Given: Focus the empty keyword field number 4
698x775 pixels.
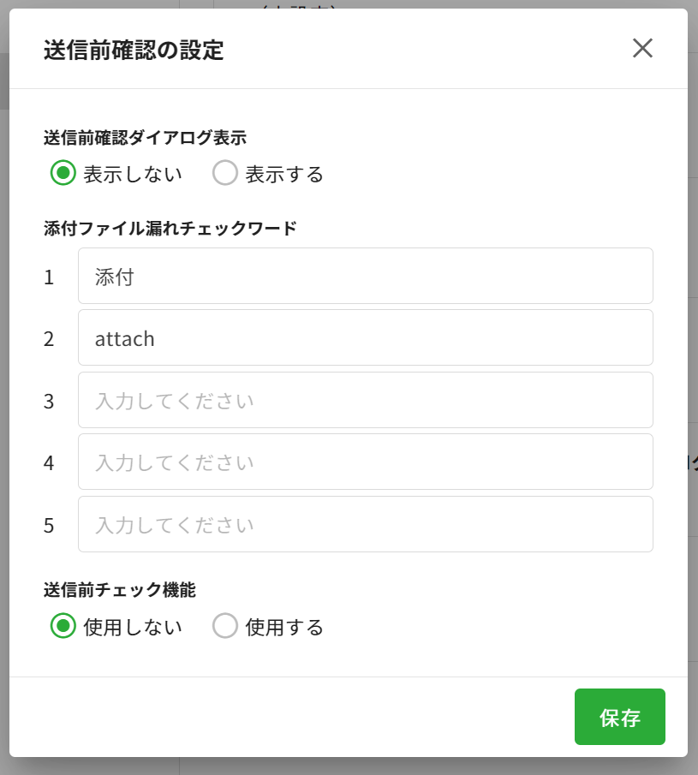Looking at the screenshot, I should click(x=365, y=462).
